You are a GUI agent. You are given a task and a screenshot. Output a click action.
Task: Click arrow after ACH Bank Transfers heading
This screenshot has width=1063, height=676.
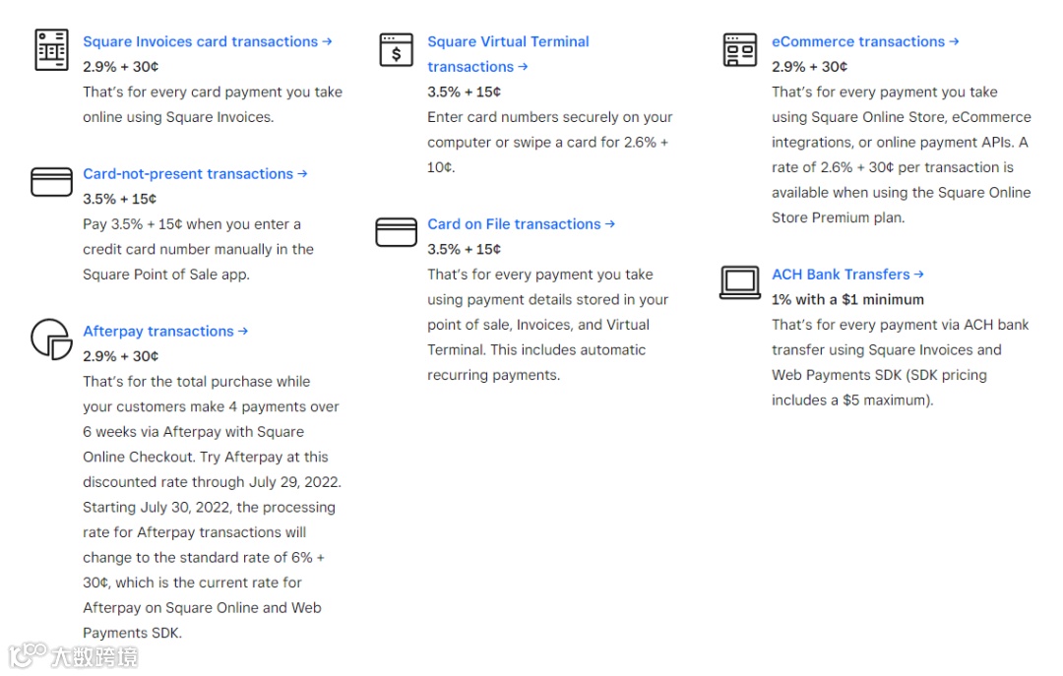919,274
